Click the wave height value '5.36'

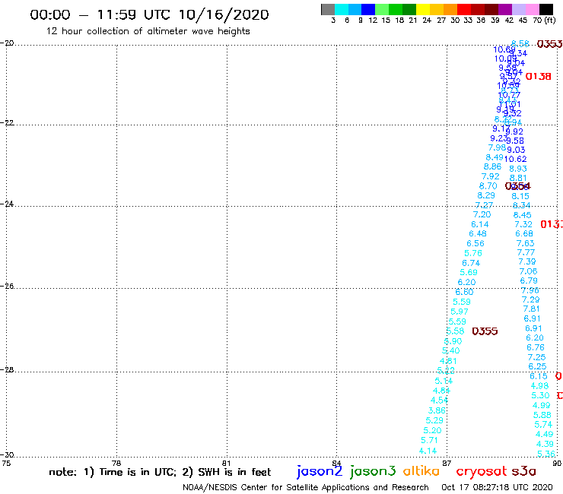tap(546, 454)
